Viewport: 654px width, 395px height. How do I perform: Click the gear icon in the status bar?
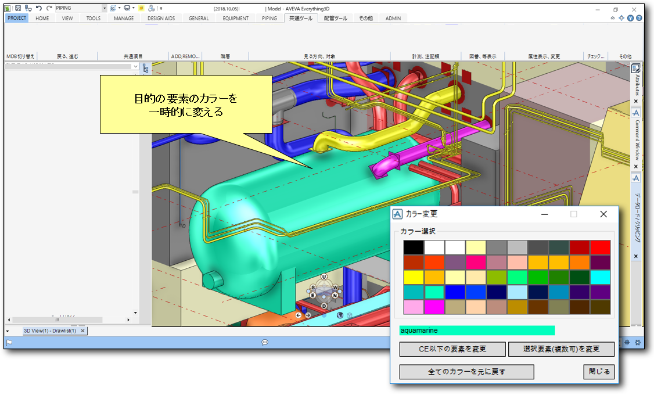(x=638, y=343)
